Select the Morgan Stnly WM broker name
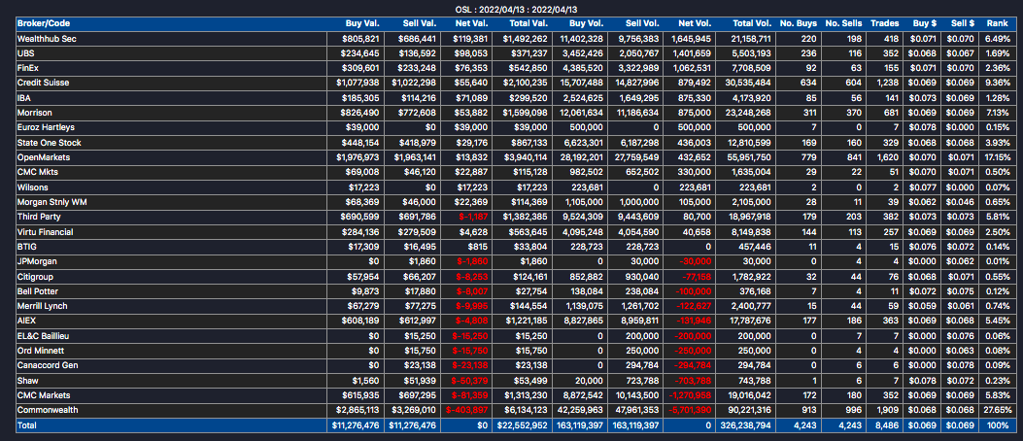 52,202
